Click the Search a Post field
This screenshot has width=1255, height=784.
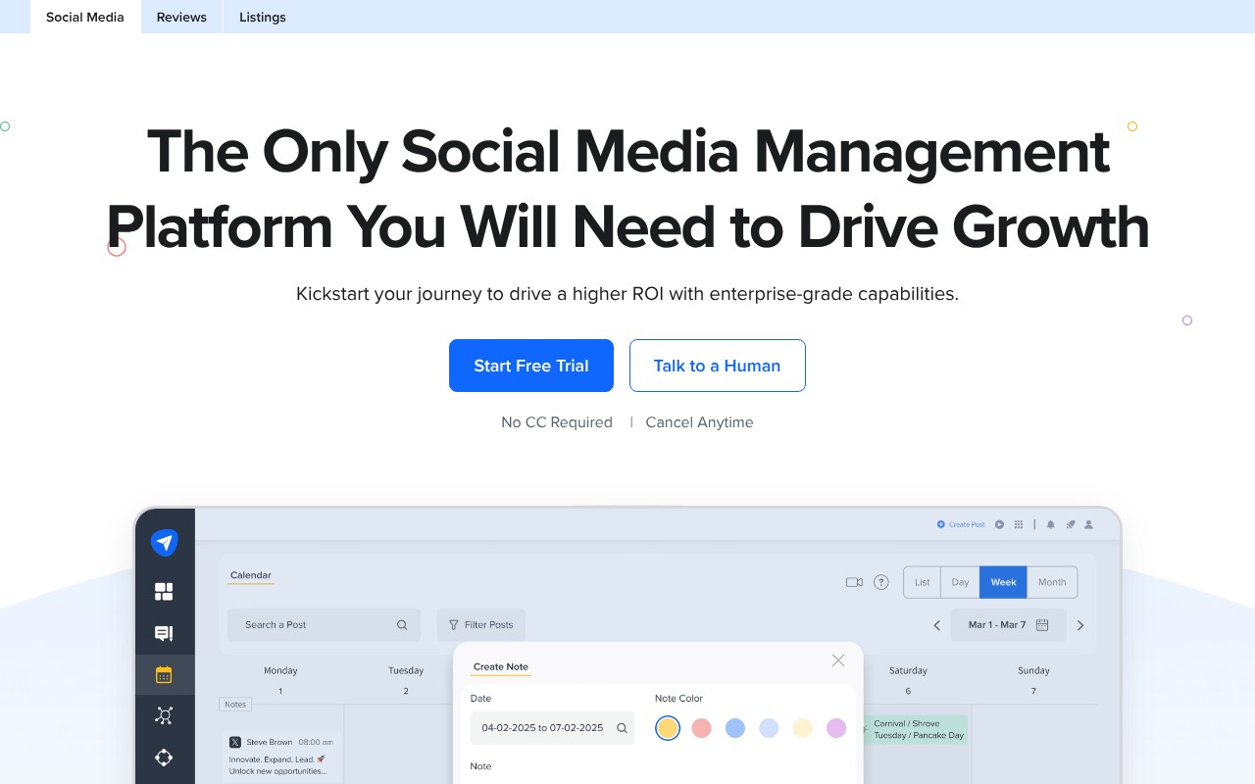click(x=324, y=625)
